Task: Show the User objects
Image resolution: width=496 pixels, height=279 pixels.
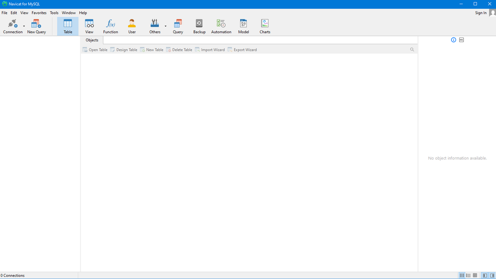Action: (132, 26)
